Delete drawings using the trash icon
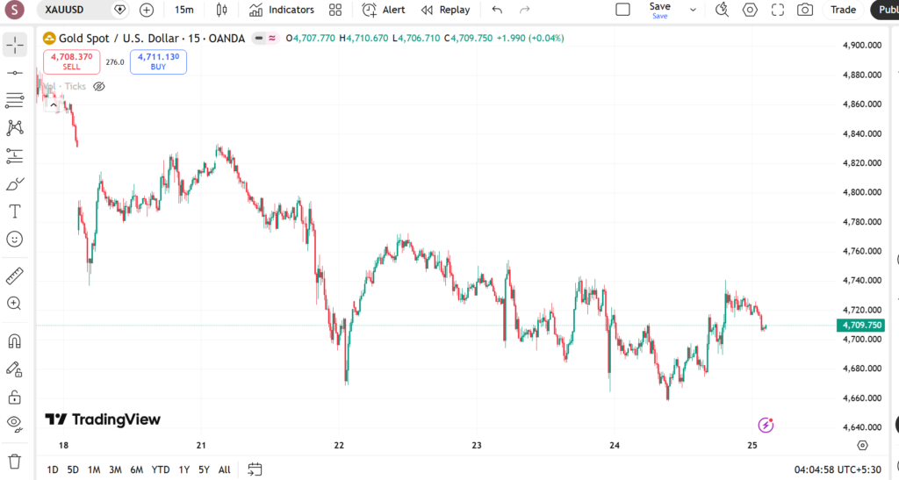 [x=15, y=461]
